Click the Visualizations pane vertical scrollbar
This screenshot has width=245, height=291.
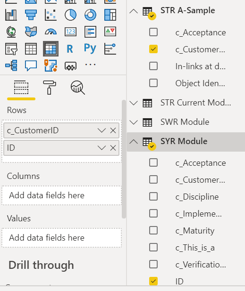[124, 159]
